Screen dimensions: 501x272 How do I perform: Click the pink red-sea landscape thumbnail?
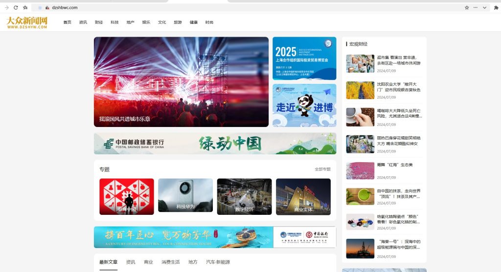pyautogui.click(x=360, y=170)
